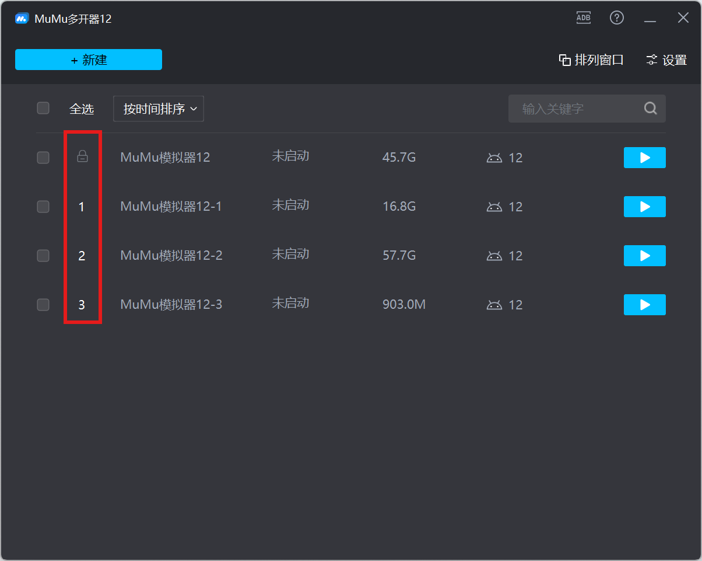This screenshot has height=561, width=702.
Task: Click Android icon in MuMu模拟器12-2 row
Action: click(494, 256)
